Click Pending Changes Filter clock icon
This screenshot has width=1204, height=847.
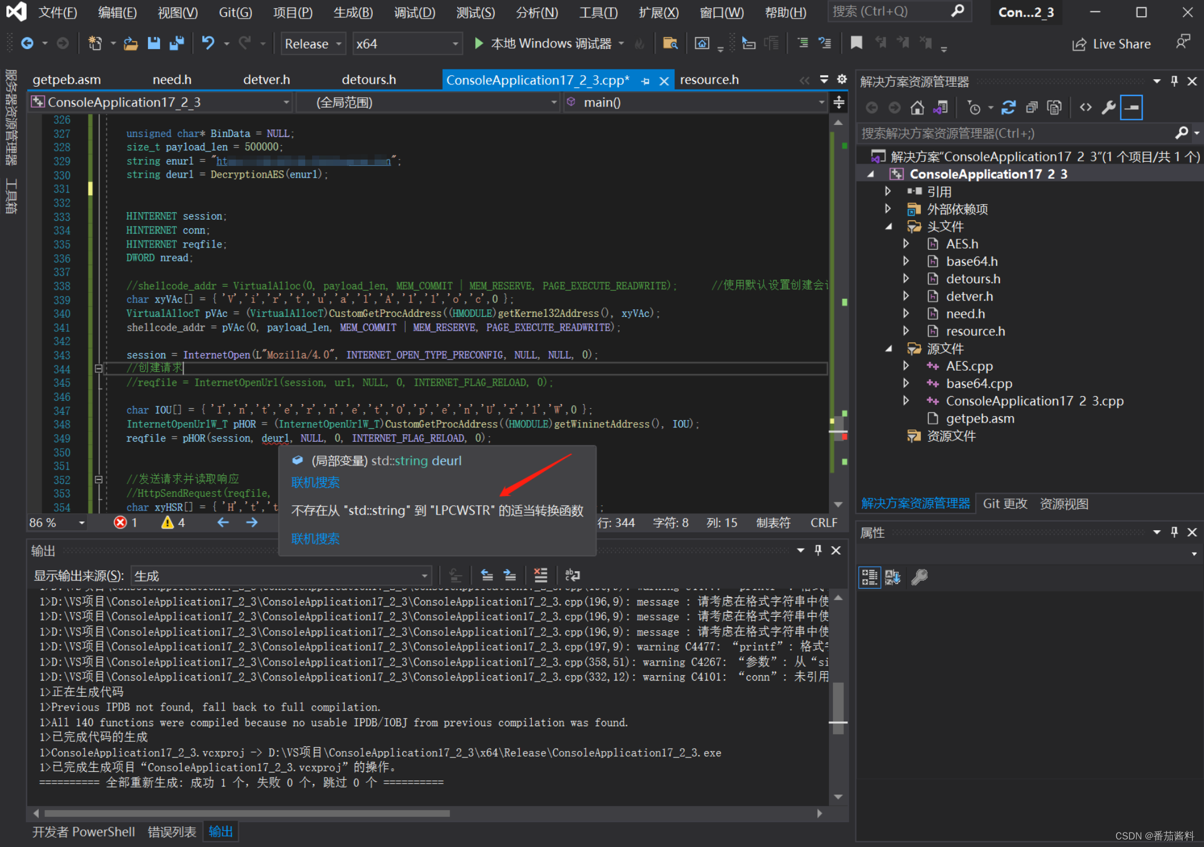pos(974,108)
